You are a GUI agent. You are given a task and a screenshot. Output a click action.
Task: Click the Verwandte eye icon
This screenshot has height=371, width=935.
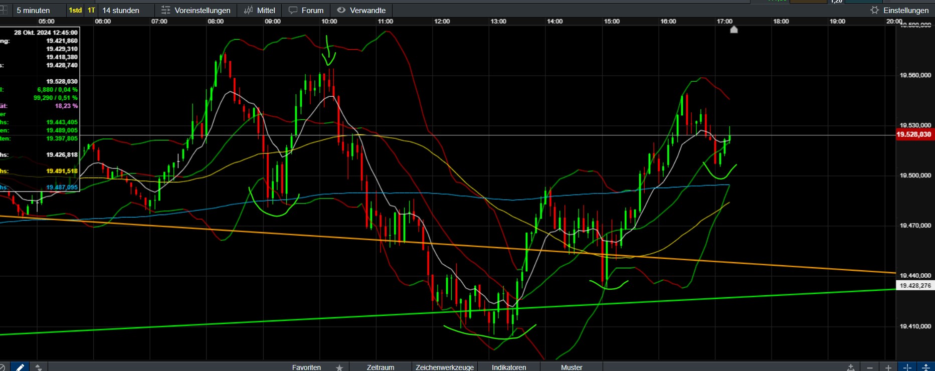[x=341, y=10]
